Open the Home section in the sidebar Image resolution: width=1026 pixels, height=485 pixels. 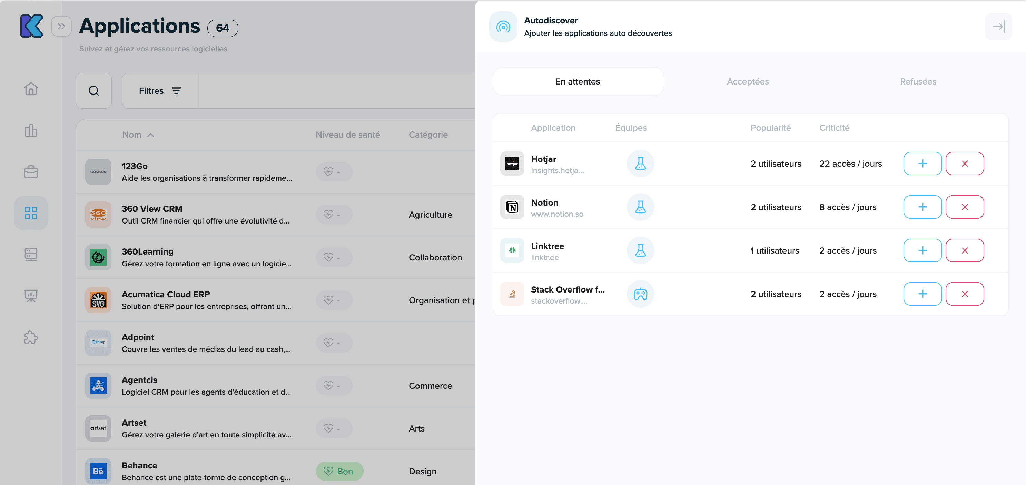[31, 89]
